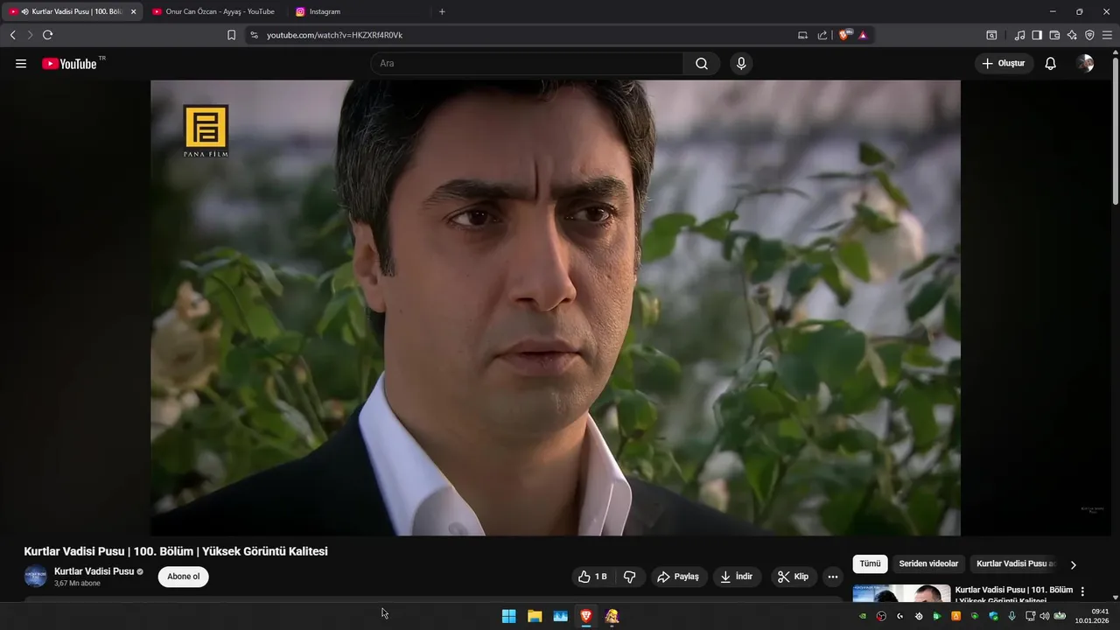Click the Klip clip button
The image size is (1120, 630).
[794, 577]
